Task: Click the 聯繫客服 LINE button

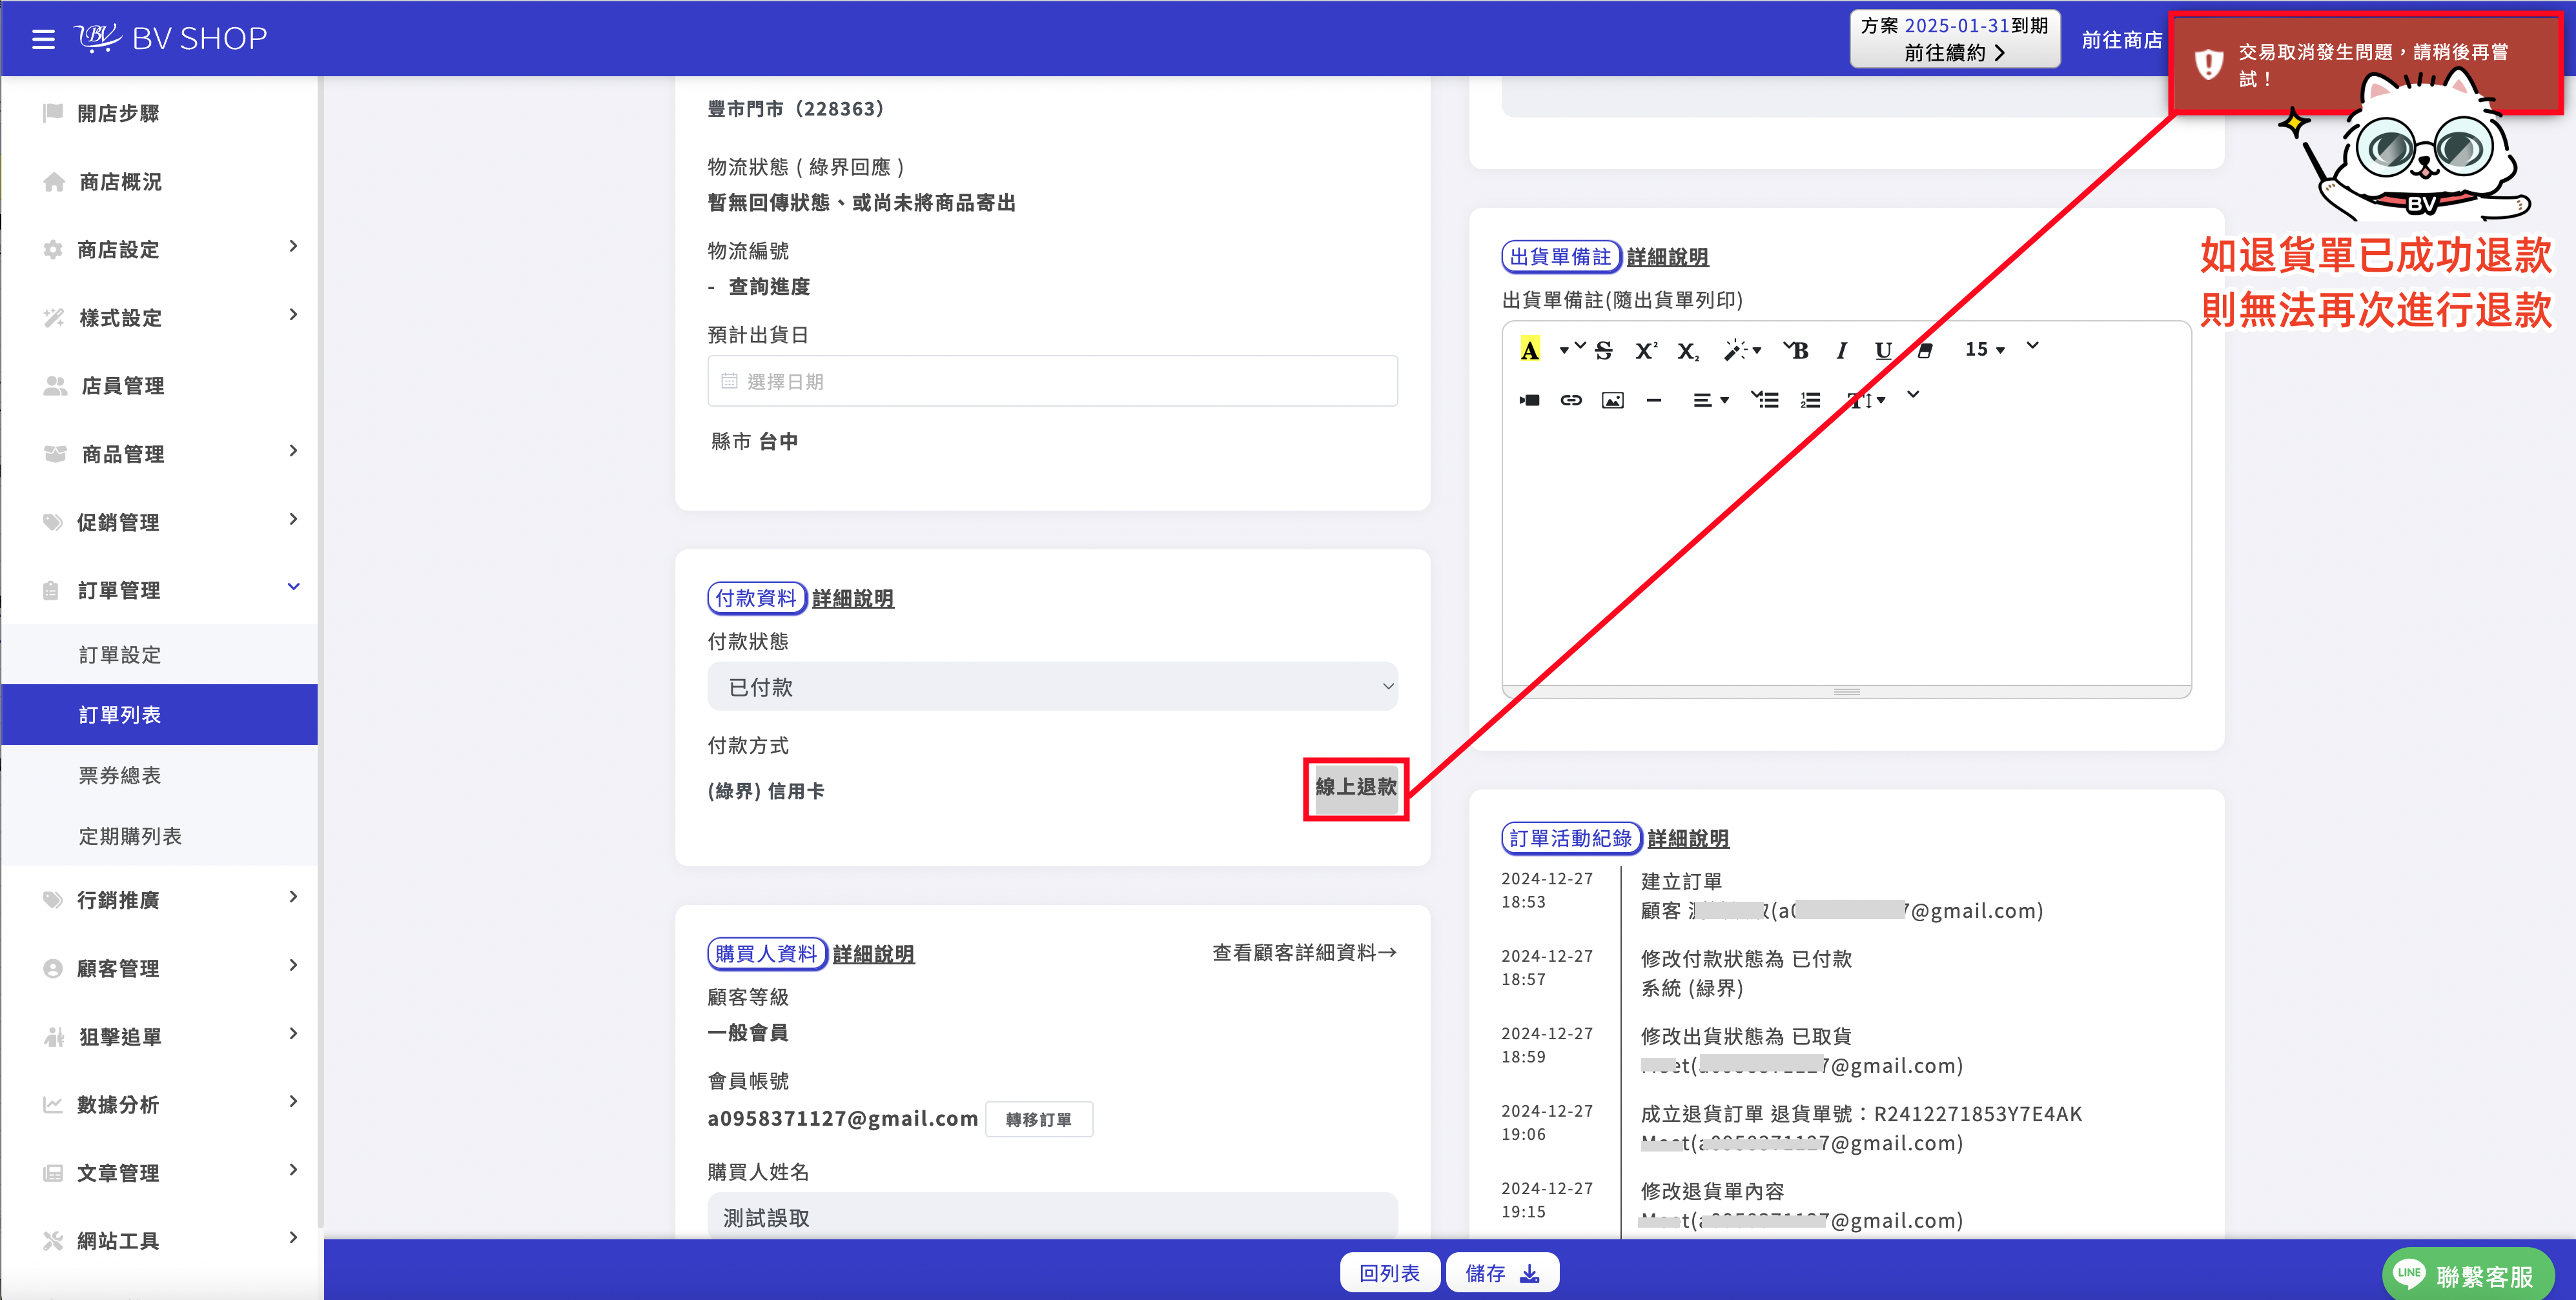Action: click(2467, 1275)
